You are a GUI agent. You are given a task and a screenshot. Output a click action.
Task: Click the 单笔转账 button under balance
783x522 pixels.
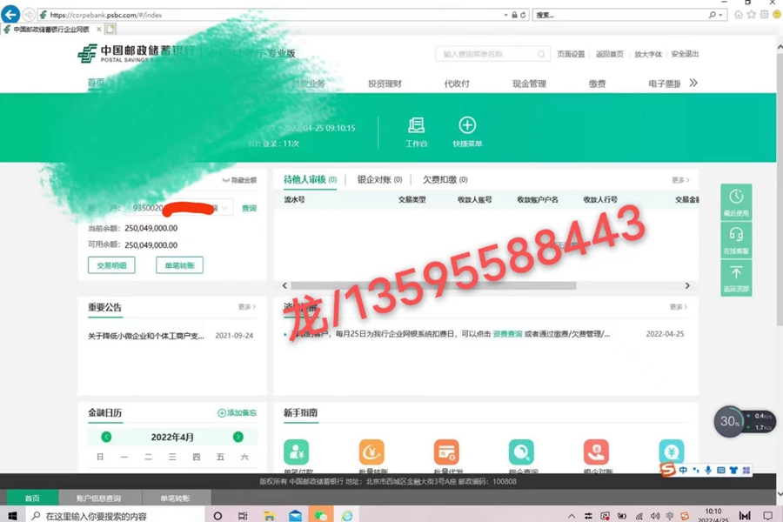180,265
